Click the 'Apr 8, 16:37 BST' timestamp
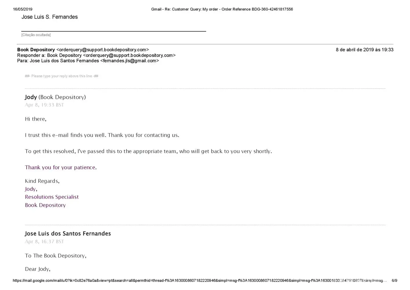 click(x=44, y=241)
